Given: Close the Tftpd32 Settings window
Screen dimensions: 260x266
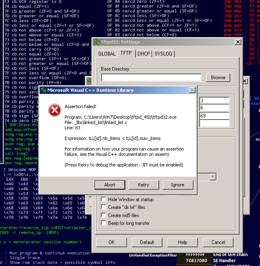Looking at the screenshot, I should pyautogui.click(x=238, y=42).
